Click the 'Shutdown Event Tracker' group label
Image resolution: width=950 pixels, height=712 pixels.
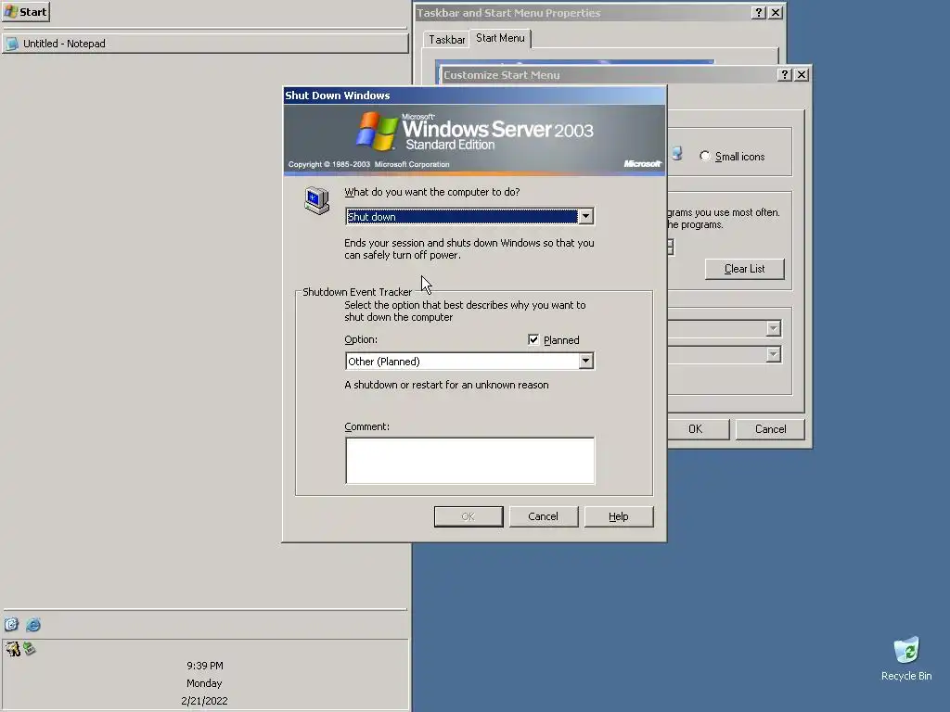(357, 292)
